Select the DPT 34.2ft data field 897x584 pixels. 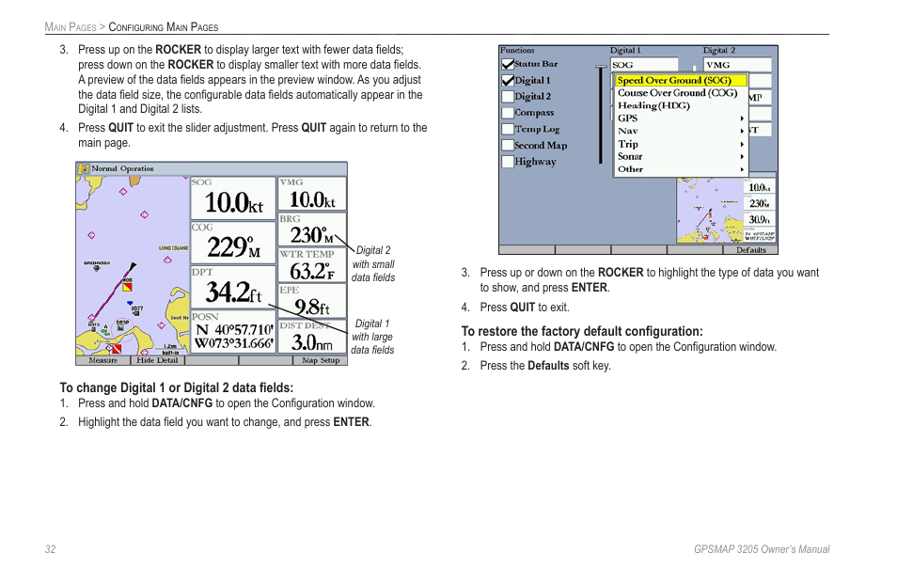(x=233, y=288)
